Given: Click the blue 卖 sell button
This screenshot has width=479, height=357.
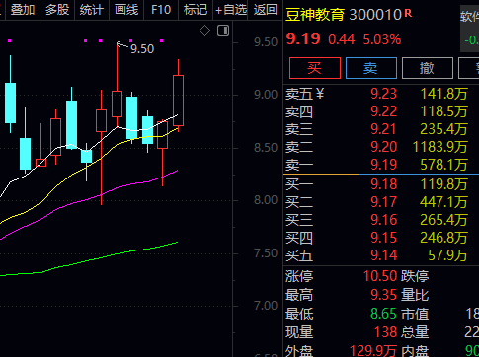Looking at the screenshot, I should (x=371, y=68).
